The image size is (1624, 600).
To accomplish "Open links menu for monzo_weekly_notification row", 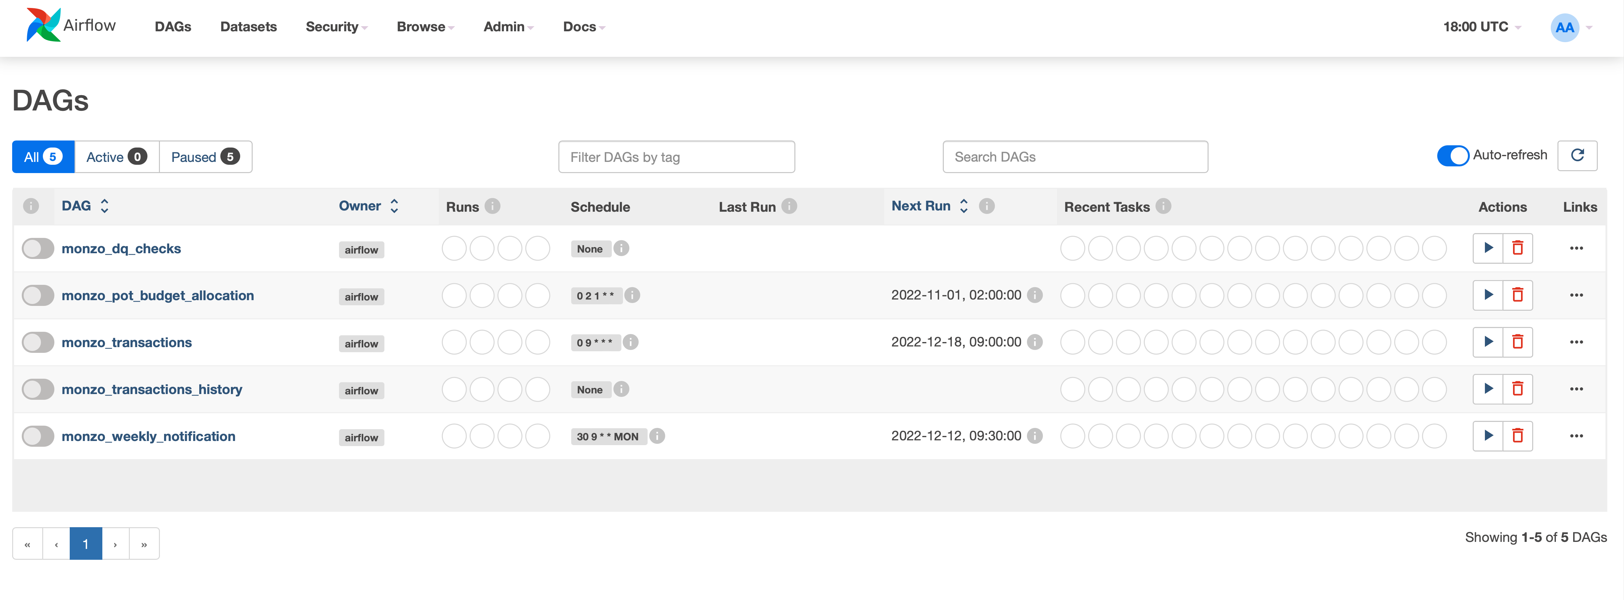I will (1576, 436).
